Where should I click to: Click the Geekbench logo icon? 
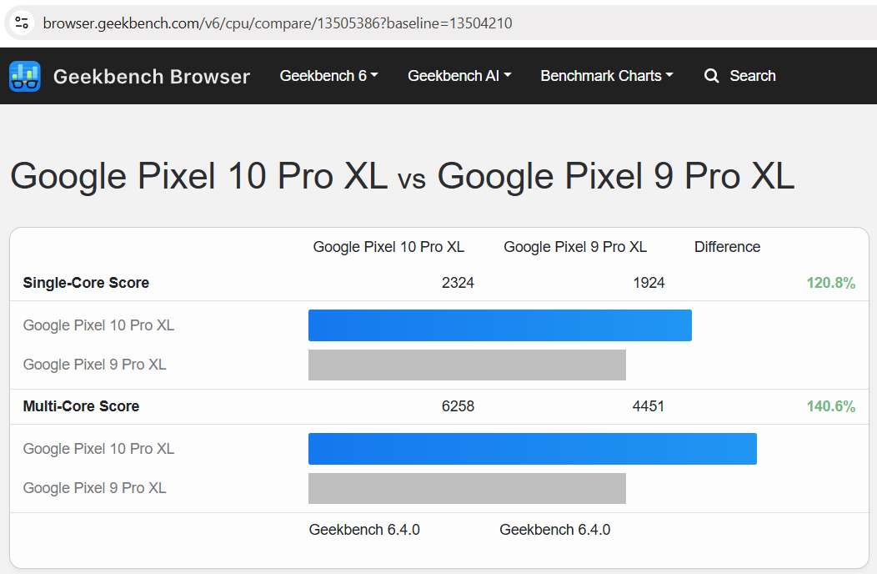(x=24, y=76)
